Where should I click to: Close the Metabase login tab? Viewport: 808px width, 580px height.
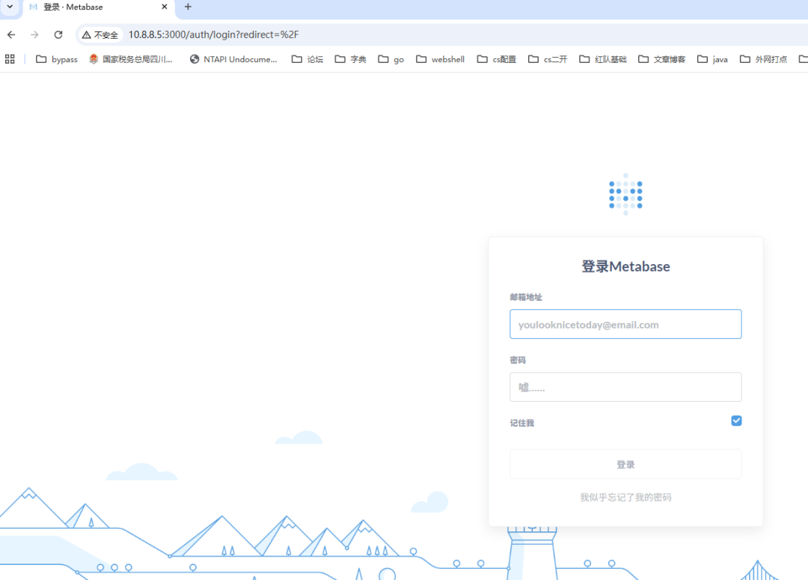pos(165,7)
